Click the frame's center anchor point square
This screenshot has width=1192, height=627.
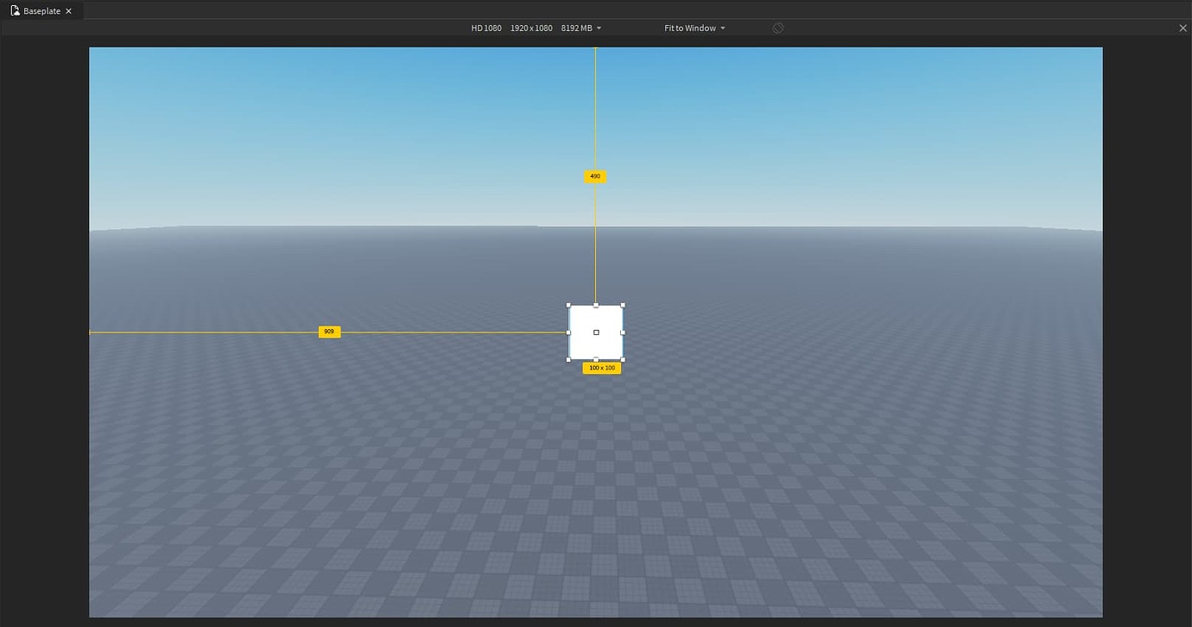click(596, 332)
